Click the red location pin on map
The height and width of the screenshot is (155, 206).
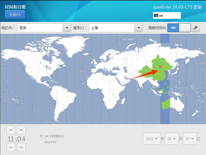pos(160,67)
